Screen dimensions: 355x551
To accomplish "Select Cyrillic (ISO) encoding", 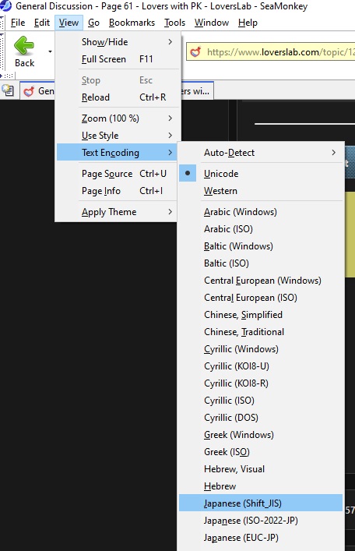I will [x=261, y=401].
